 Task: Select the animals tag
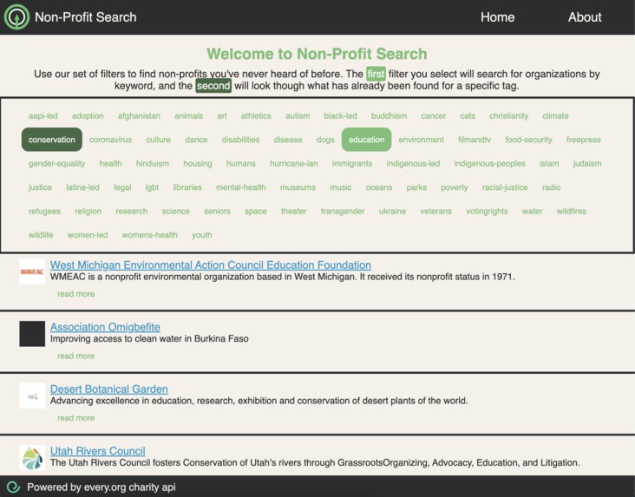click(189, 116)
